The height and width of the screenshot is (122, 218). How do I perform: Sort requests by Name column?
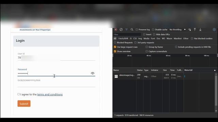(125, 70)
